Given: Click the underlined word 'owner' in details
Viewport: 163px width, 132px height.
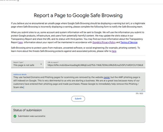Looking at the screenshot, I should click(107, 77).
